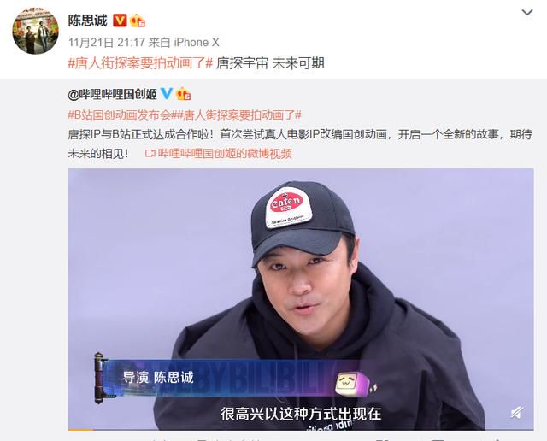Screen dimensions: 547x441
Task: Open the B站国创动画发布会 hashtag
Action: coord(121,115)
